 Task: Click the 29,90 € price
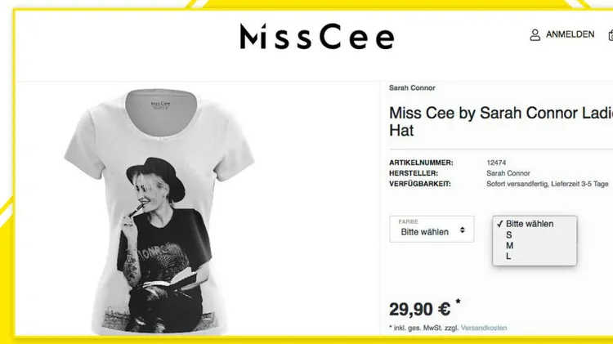tap(420, 309)
